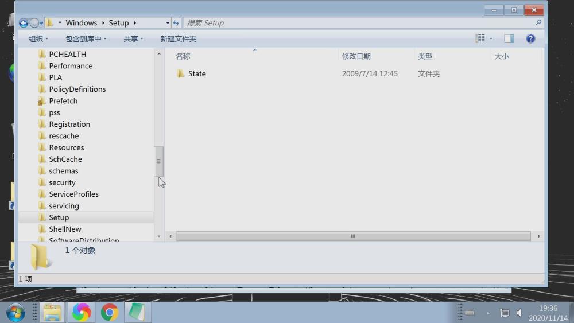The image size is (574, 323).
Task: Click the tree pane up scroll arrow
Action: 159,54
